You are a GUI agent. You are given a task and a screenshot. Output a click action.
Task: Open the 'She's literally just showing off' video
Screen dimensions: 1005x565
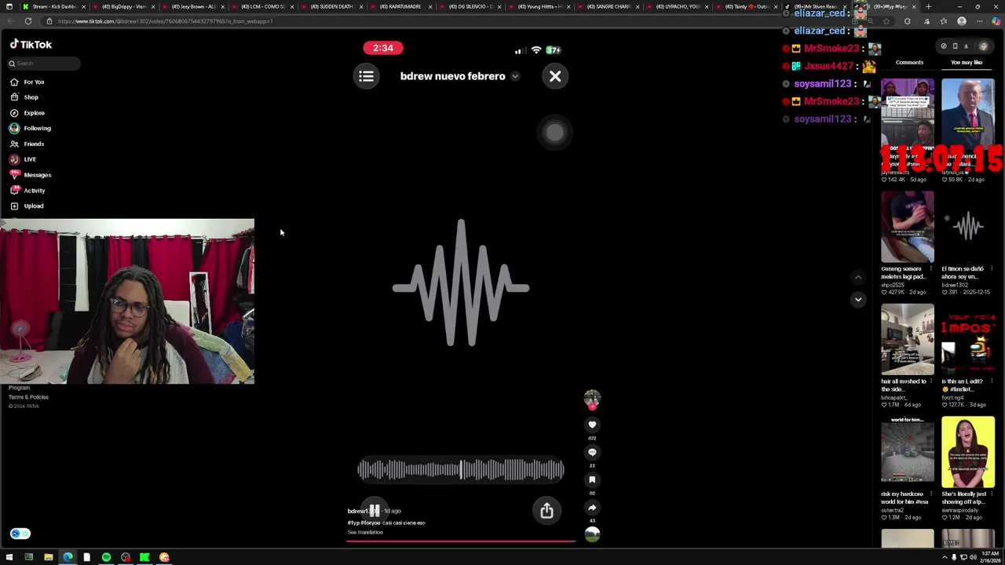[968, 453]
